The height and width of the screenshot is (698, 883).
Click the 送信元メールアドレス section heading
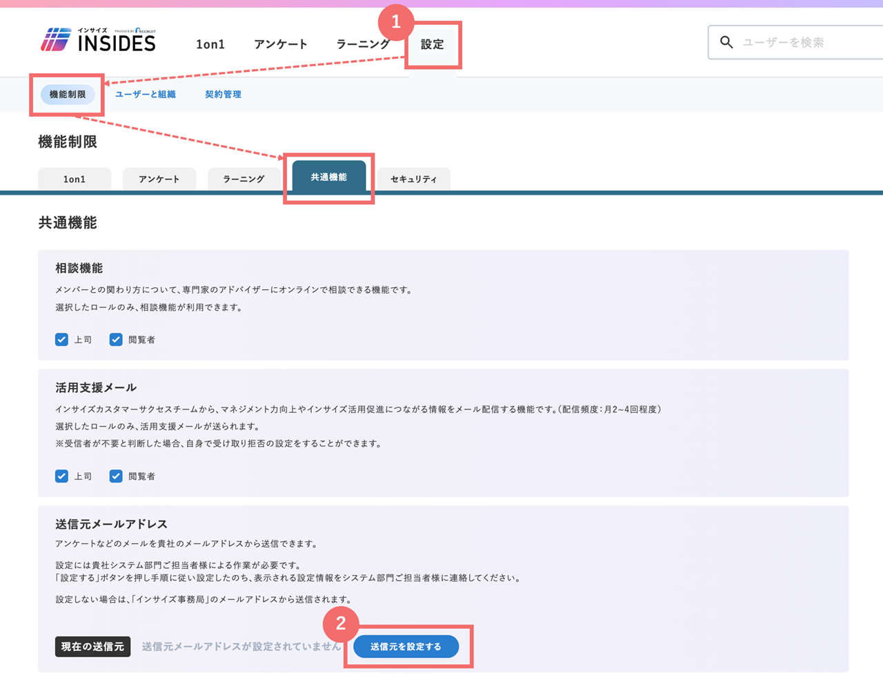(112, 524)
